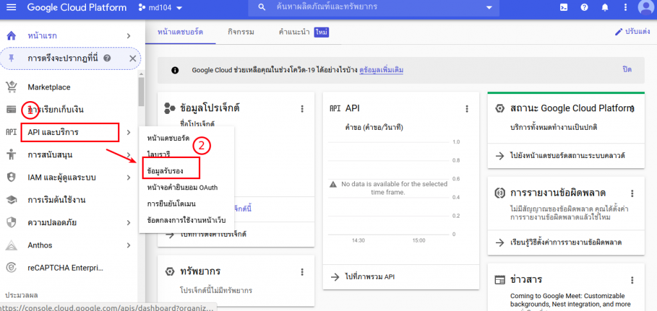This screenshot has width=657, height=311.
Task: Click the Anthos triangle icon
Action: point(12,245)
